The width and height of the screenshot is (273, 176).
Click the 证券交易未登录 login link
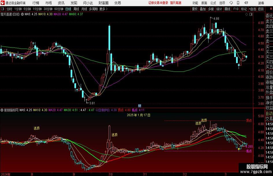pos(158,3)
